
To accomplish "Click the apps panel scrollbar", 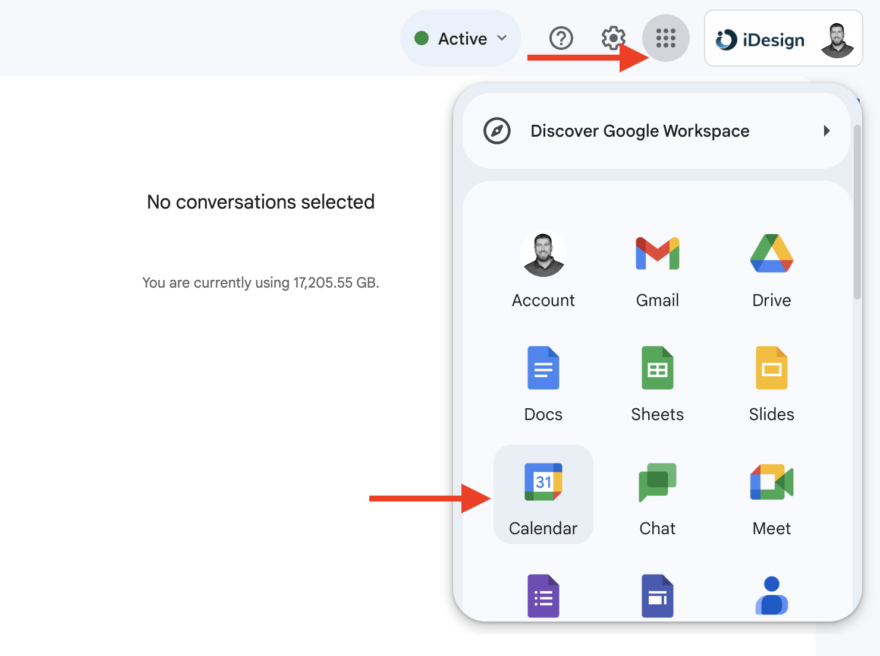I will coord(857,212).
